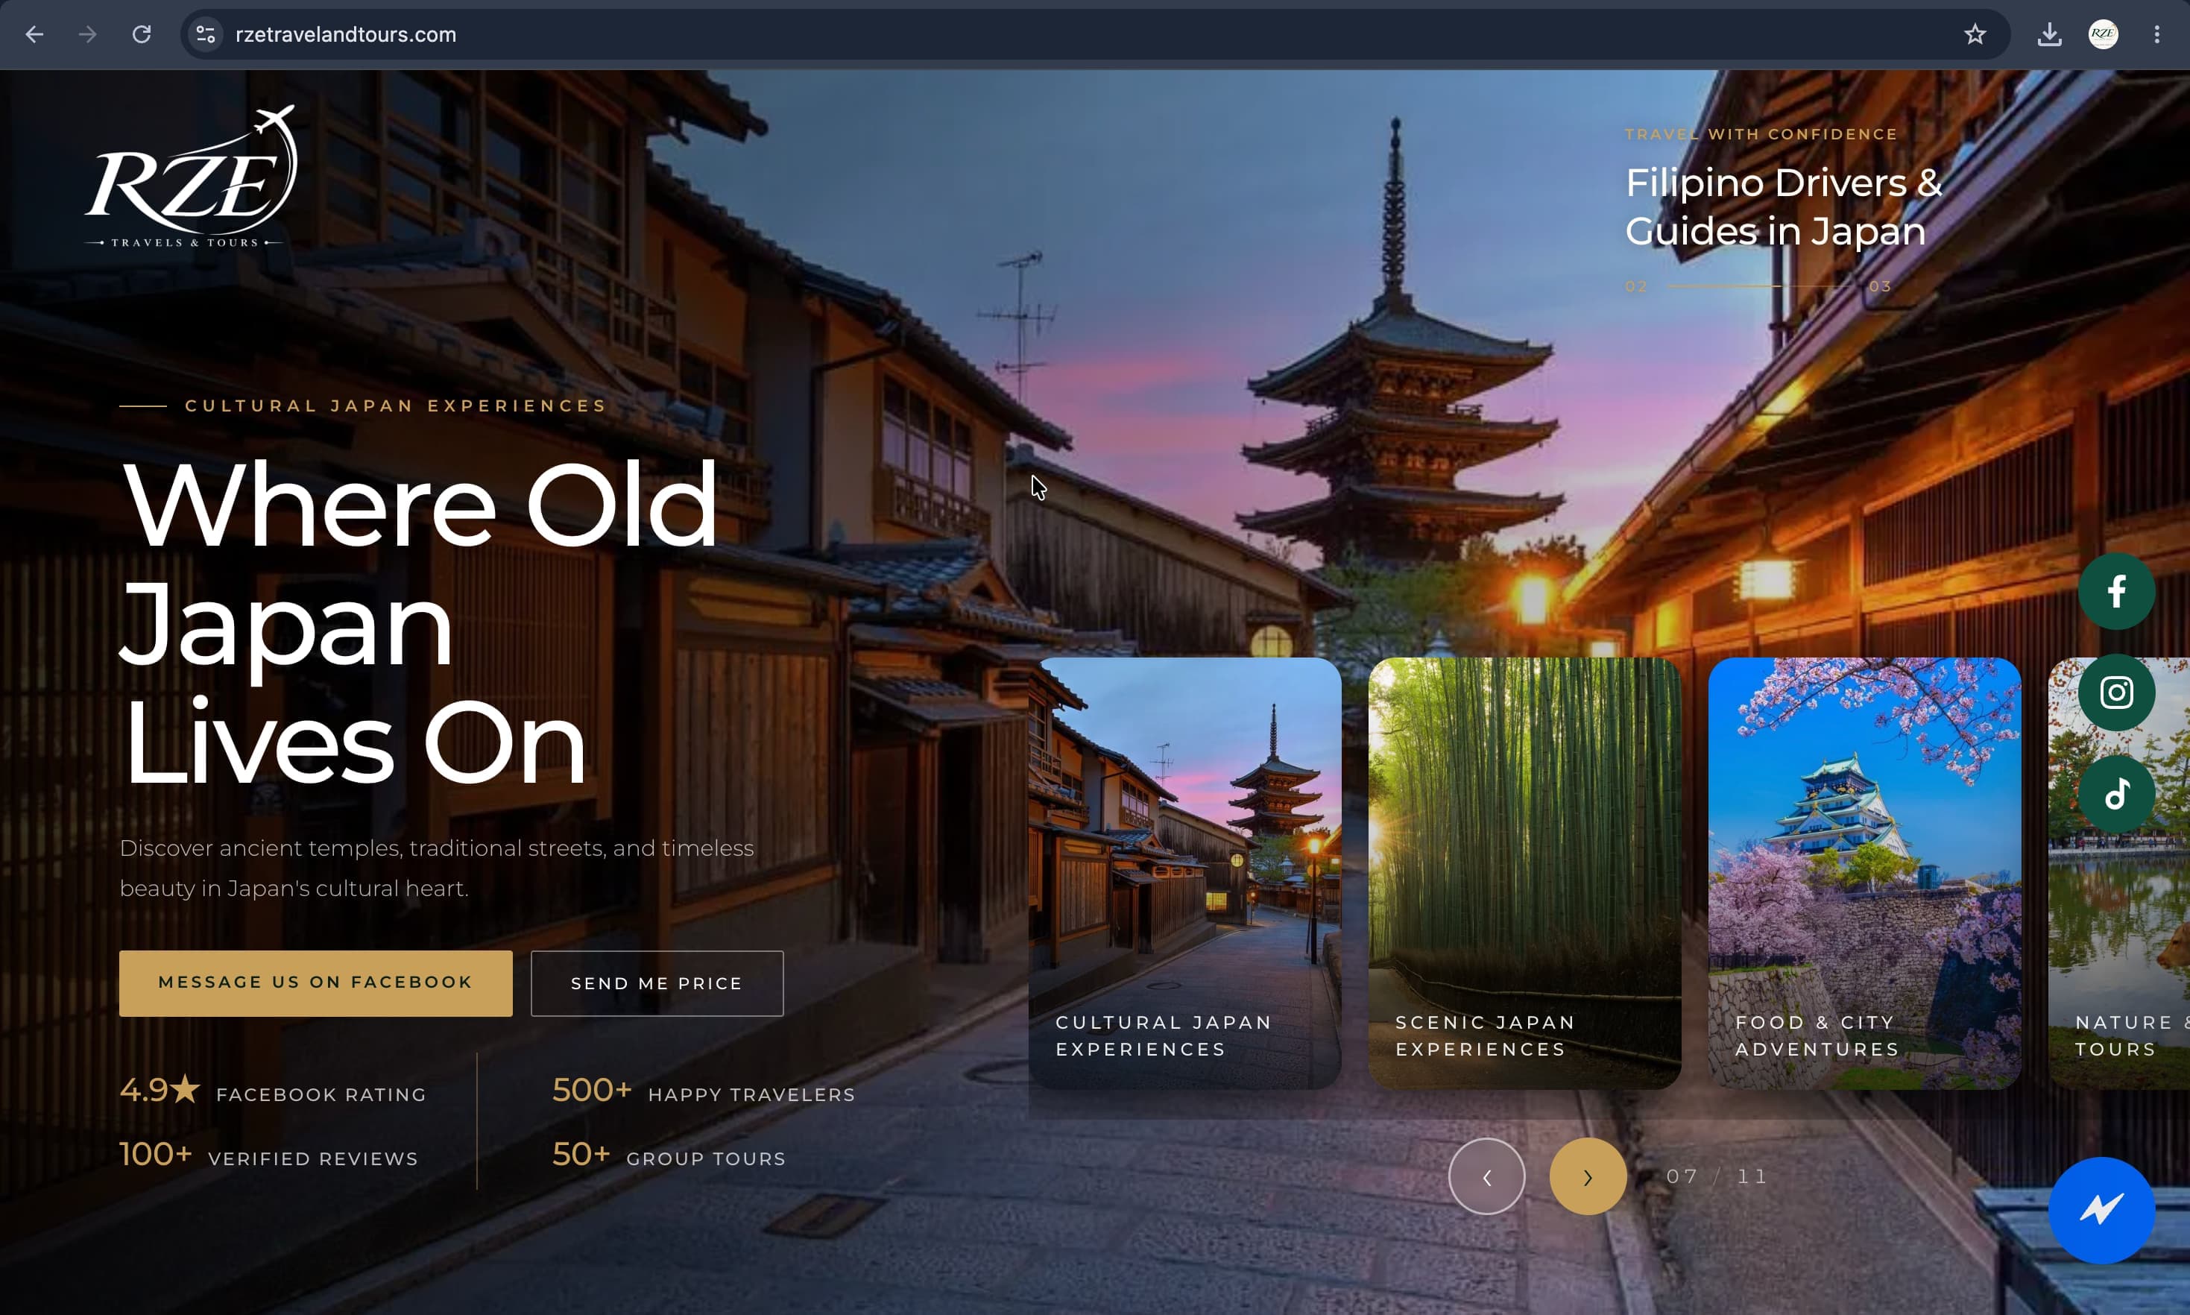Click Send Me Price button

point(657,983)
